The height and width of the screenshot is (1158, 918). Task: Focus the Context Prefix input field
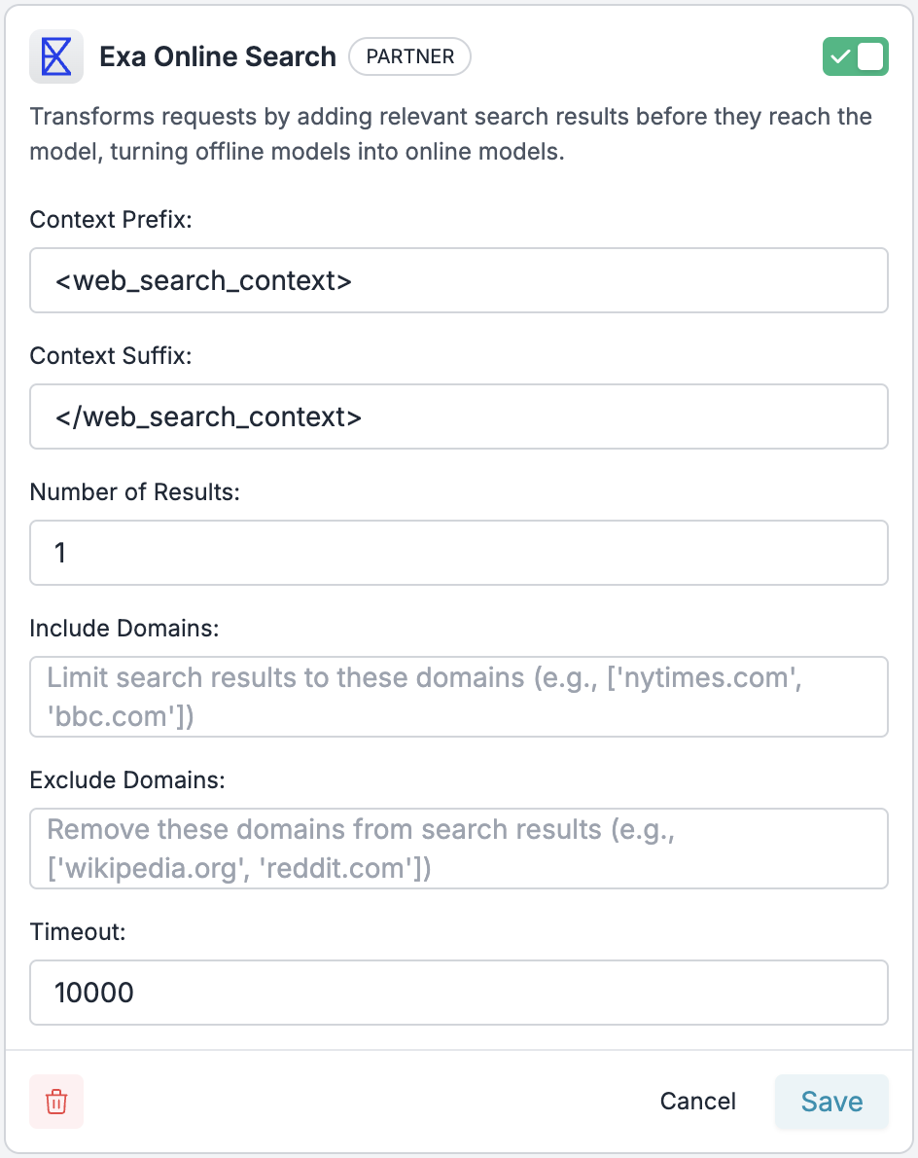(x=458, y=280)
